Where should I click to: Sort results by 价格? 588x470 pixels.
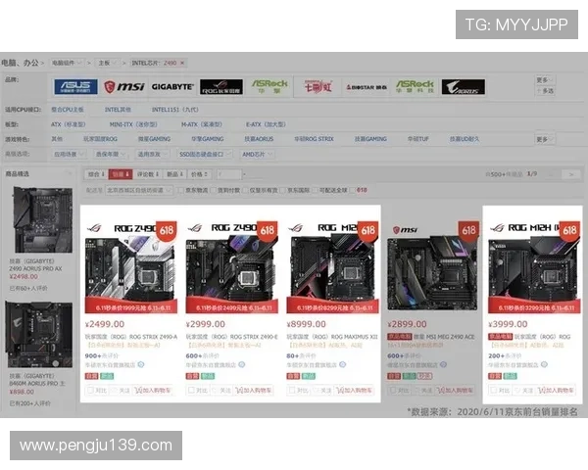pos(200,174)
